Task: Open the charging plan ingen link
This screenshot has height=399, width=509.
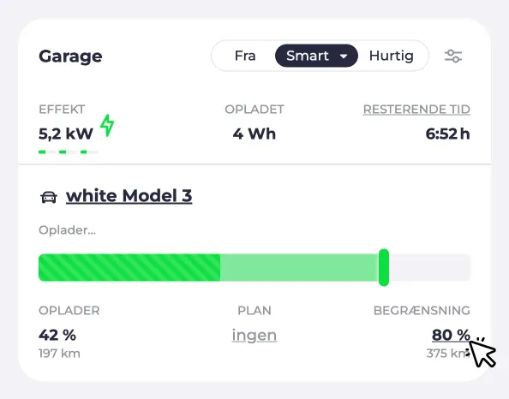Action: [254, 335]
